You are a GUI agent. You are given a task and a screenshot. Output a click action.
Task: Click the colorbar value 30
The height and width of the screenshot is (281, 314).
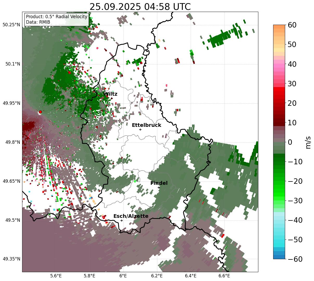click(x=292, y=84)
